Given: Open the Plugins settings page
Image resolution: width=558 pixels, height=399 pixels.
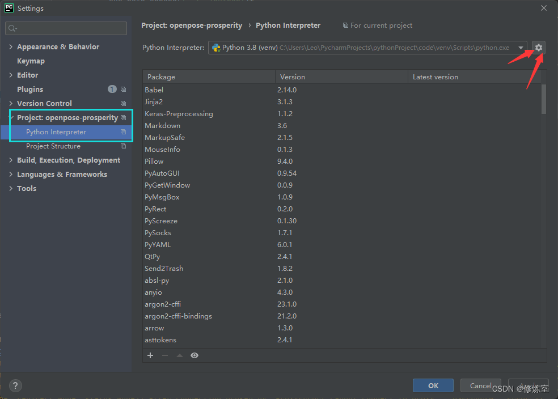Looking at the screenshot, I should click(x=30, y=89).
